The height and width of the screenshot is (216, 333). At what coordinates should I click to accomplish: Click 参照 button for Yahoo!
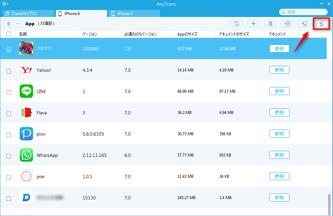pyautogui.click(x=279, y=70)
